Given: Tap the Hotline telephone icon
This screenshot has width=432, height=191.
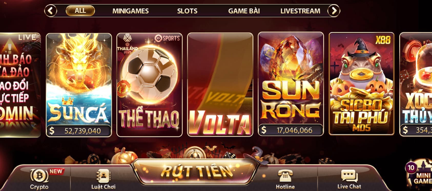Looking at the screenshot, I should point(285,176).
